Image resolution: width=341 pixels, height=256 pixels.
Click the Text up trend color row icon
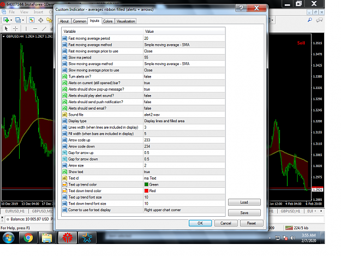click(x=65, y=184)
